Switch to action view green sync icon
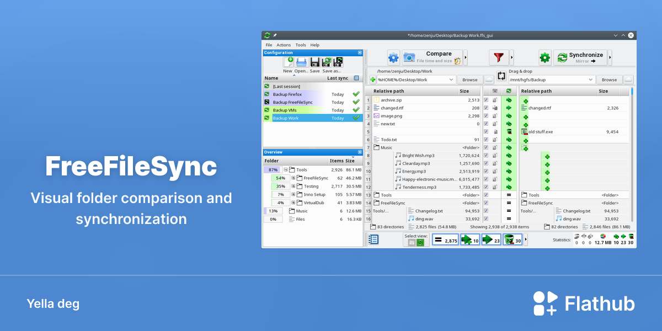Screen dimensions: 662x331 420,243
